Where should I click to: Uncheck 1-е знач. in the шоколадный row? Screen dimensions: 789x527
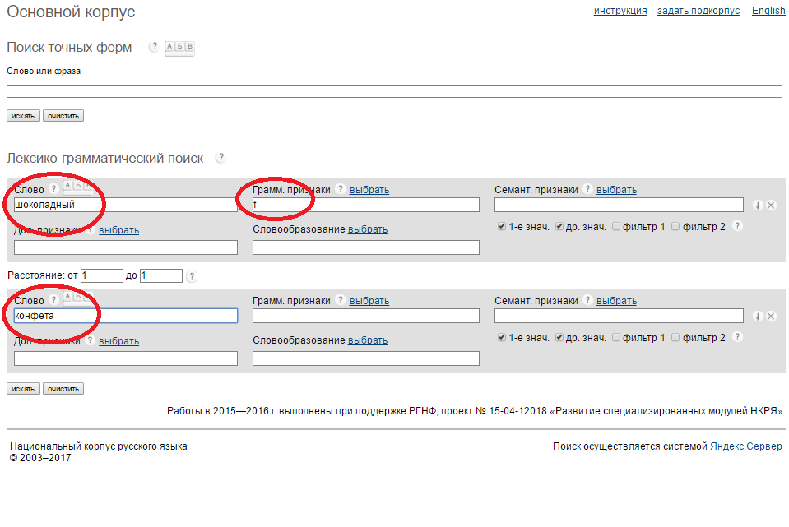click(502, 226)
